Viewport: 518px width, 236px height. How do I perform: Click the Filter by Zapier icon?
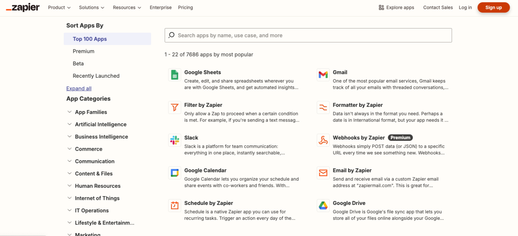(174, 108)
